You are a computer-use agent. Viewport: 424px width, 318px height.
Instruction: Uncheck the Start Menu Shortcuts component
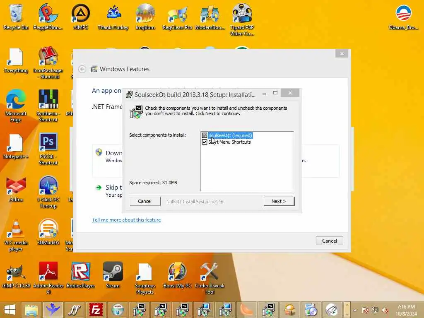click(205, 142)
